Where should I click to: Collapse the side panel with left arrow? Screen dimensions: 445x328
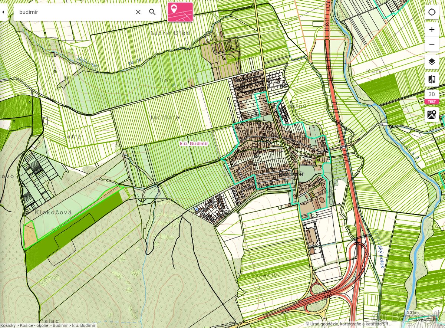(3, 12)
